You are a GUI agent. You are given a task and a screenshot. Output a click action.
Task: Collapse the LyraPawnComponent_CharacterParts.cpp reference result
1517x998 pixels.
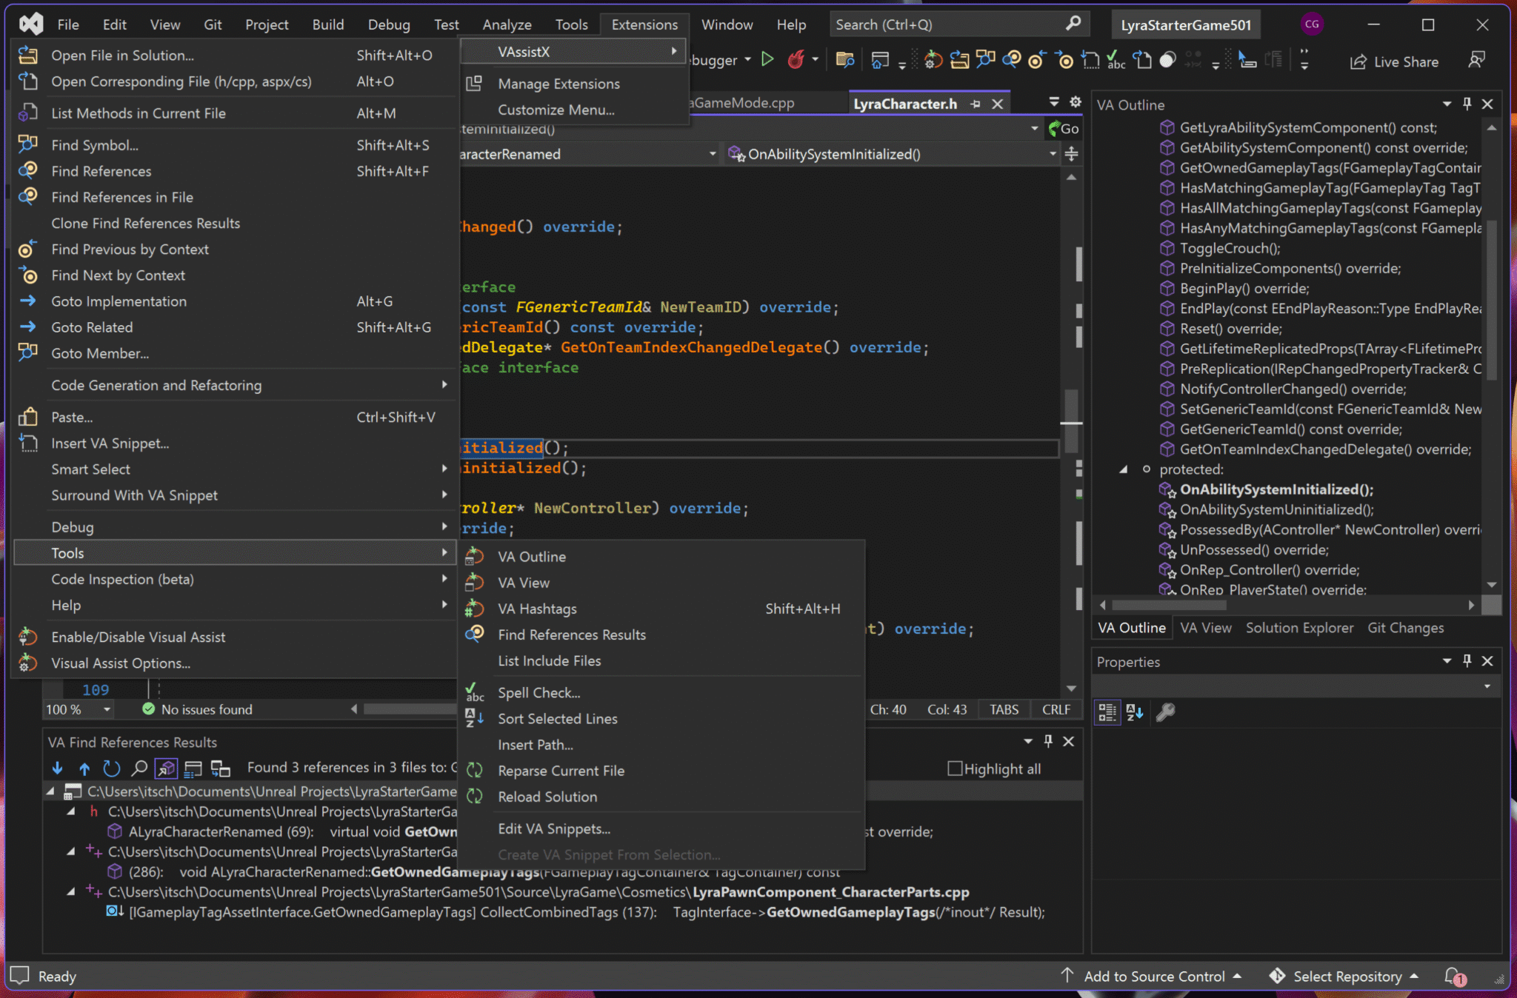[72, 892]
